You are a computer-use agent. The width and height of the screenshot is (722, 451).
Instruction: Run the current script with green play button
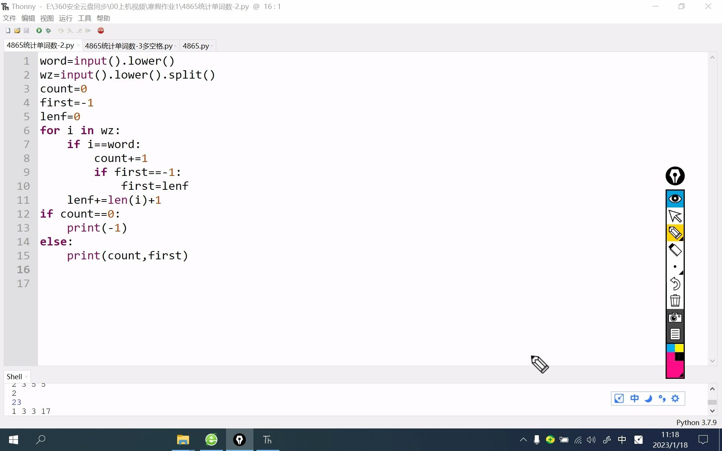(39, 30)
